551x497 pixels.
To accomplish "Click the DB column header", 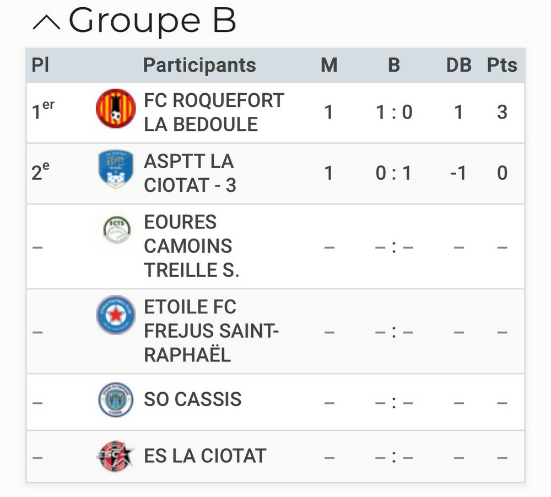I will (458, 65).
